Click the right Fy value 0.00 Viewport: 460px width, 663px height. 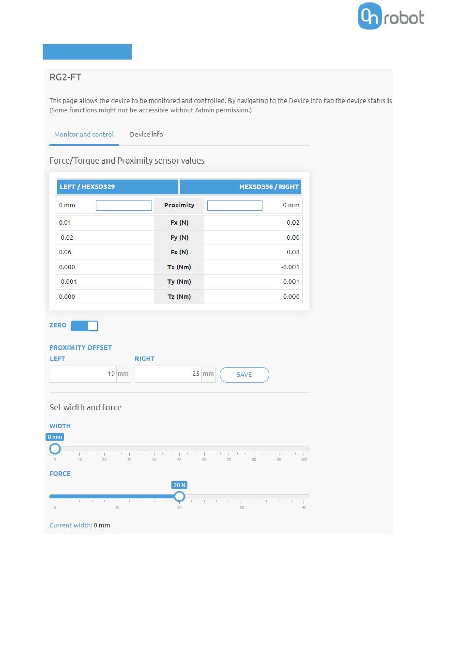click(x=293, y=238)
